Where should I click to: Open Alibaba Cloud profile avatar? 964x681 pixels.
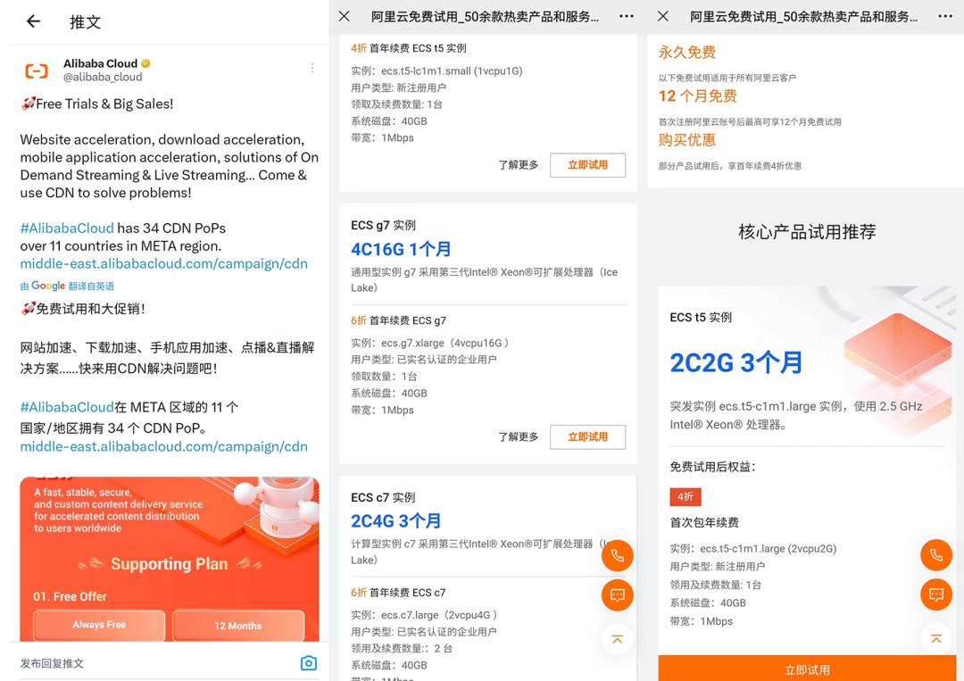[x=37, y=71]
